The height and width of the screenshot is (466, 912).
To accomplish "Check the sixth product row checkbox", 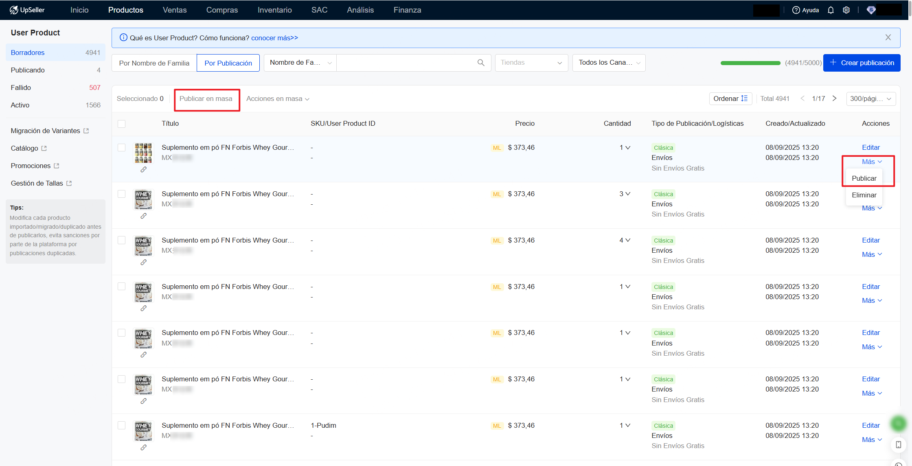I will point(121,379).
